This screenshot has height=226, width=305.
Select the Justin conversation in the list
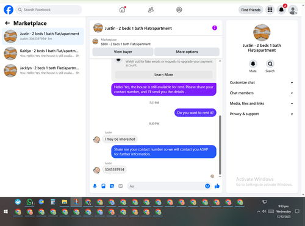click(x=43, y=36)
